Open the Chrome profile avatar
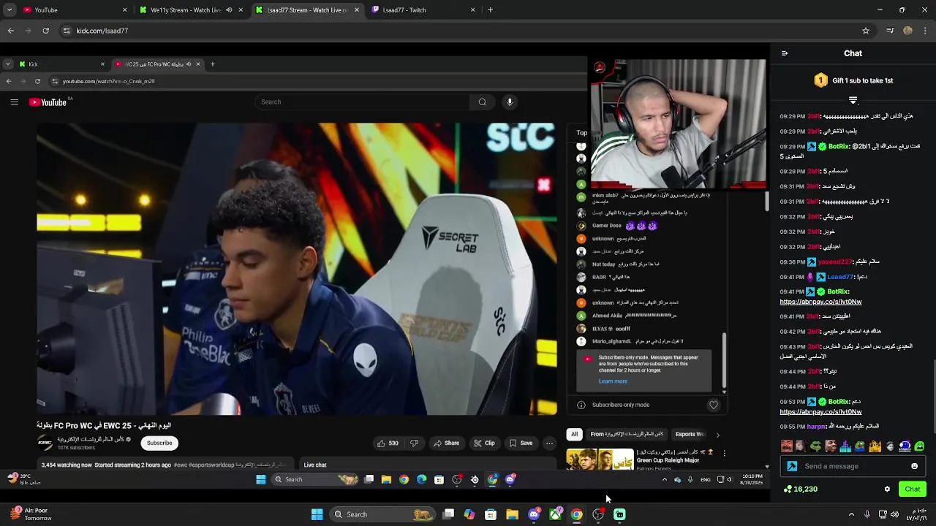 click(907, 31)
